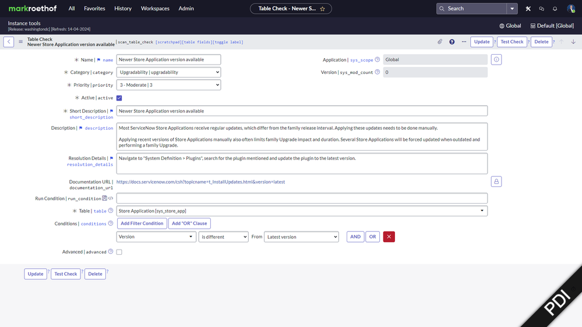Enable the Advanced checkbox
The image size is (582, 327).
click(119, 252)
